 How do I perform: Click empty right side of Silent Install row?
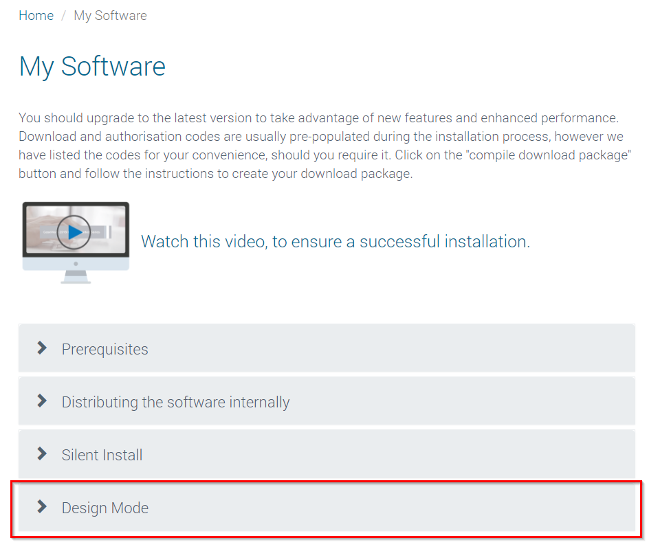(481, 455)
